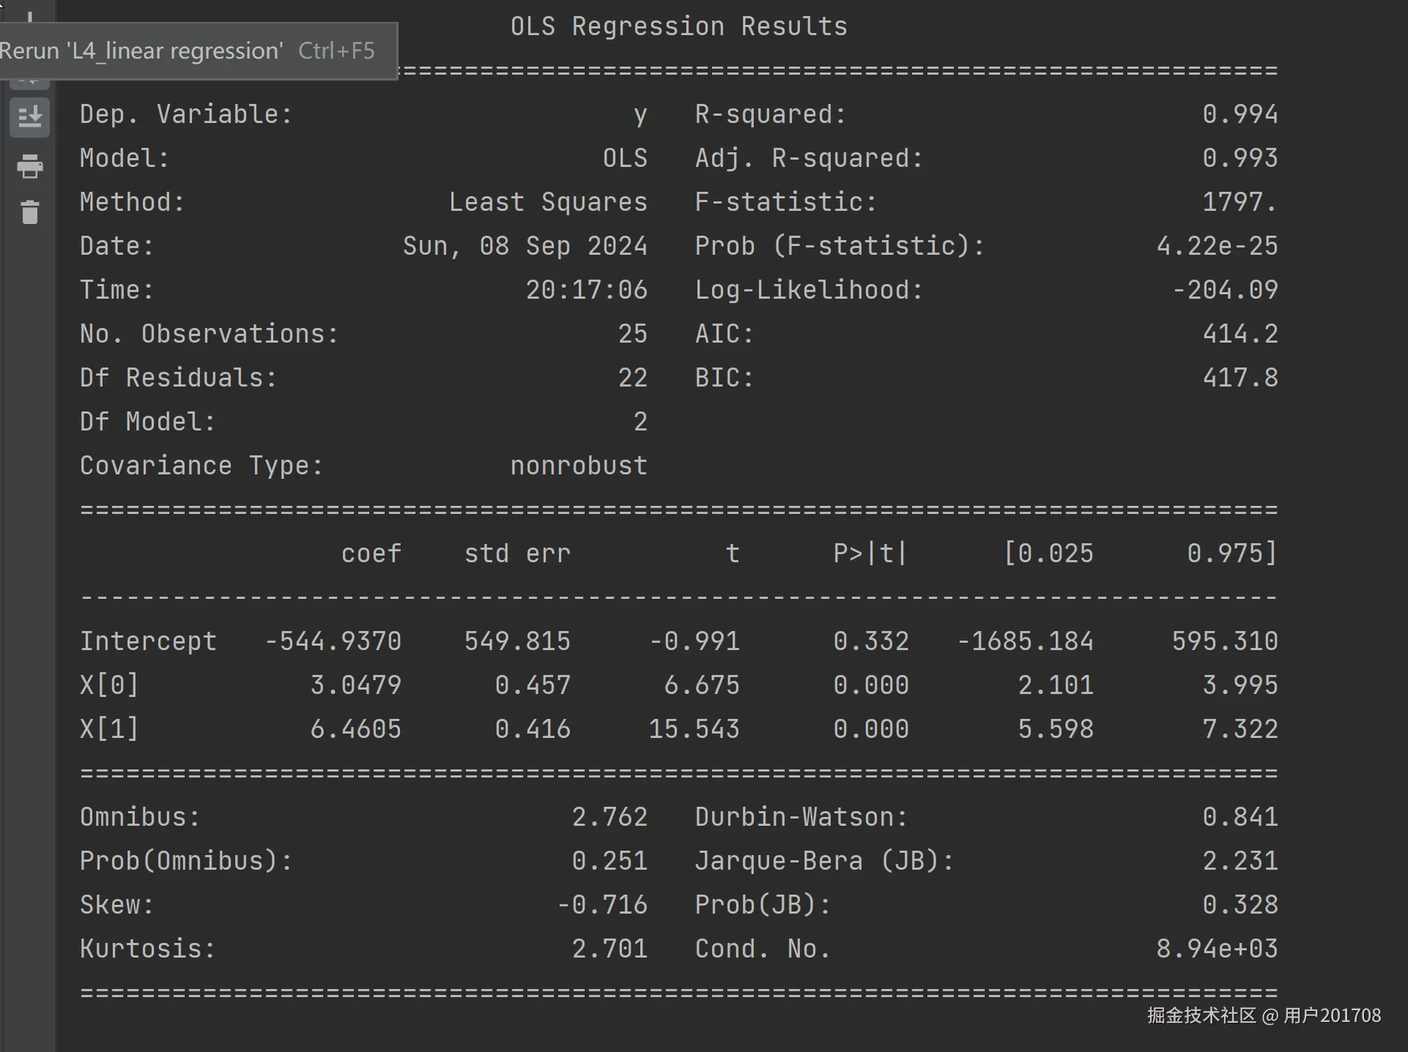Image resolution: width=1408 pixels, height=1052 pixels.
Task: Click the P>|t| column header
Action: [870, 553]
